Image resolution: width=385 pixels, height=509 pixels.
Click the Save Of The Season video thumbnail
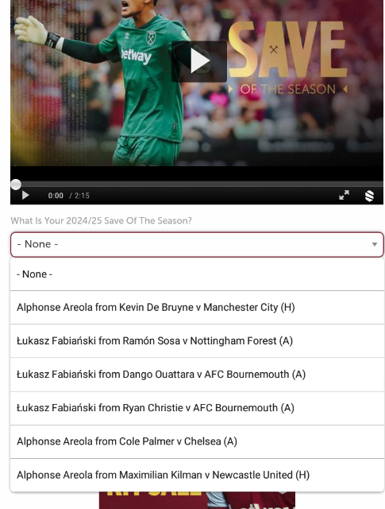[x=197, y=83]
